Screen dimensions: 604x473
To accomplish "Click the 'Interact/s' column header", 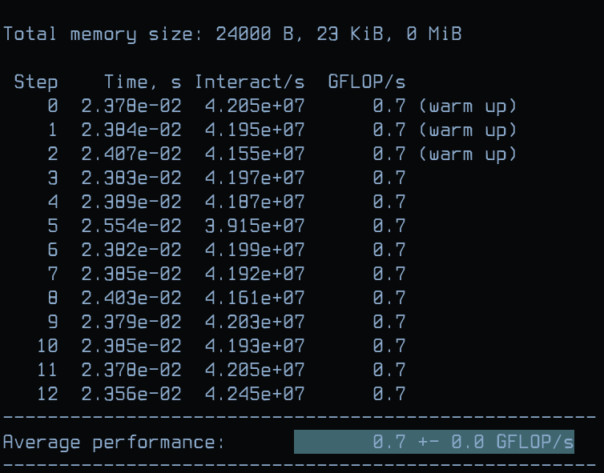I will tap(250, 82).
